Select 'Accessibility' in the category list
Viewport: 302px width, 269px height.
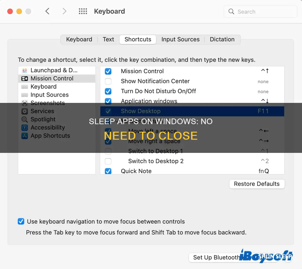(57, 128)
